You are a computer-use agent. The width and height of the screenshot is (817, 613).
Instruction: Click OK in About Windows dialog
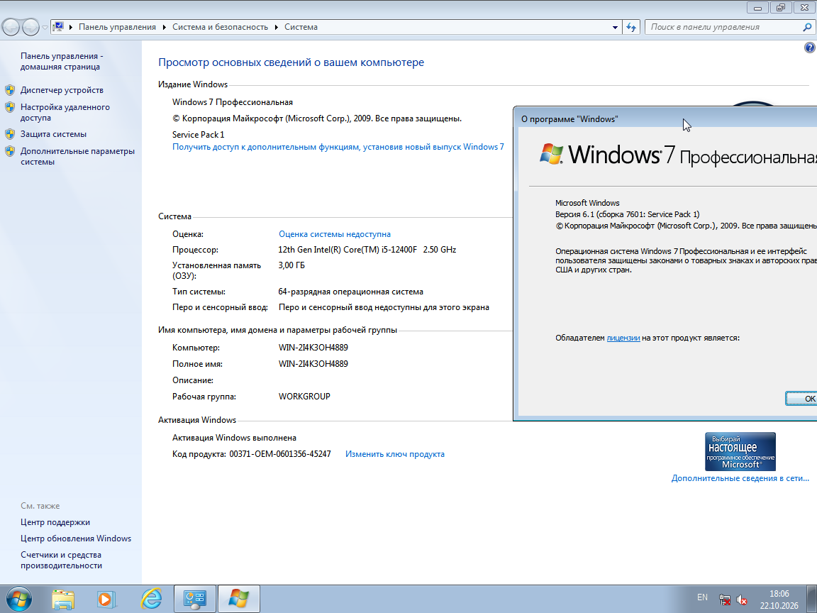[x=801, y=399]
